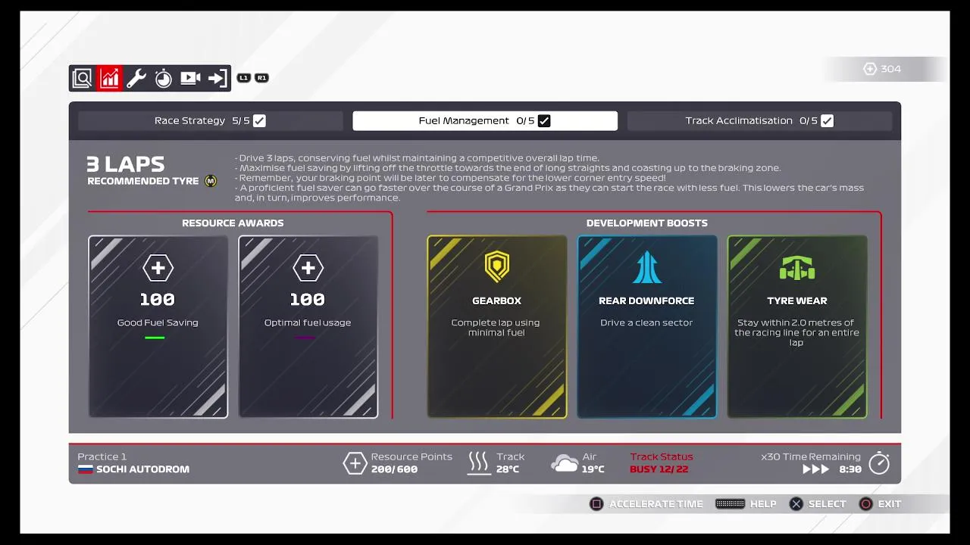Click the 'Race Strategy 5/5' progress count
Image resolution: width=970 pixels, height=545 pixels.
coord(241,121)
